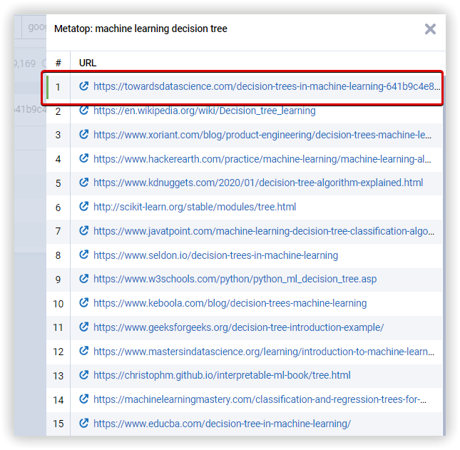Open external link icon for seldon.io row
Image resolution: width=460 pixels, height=450 pixels.
(x=84, y=255)
